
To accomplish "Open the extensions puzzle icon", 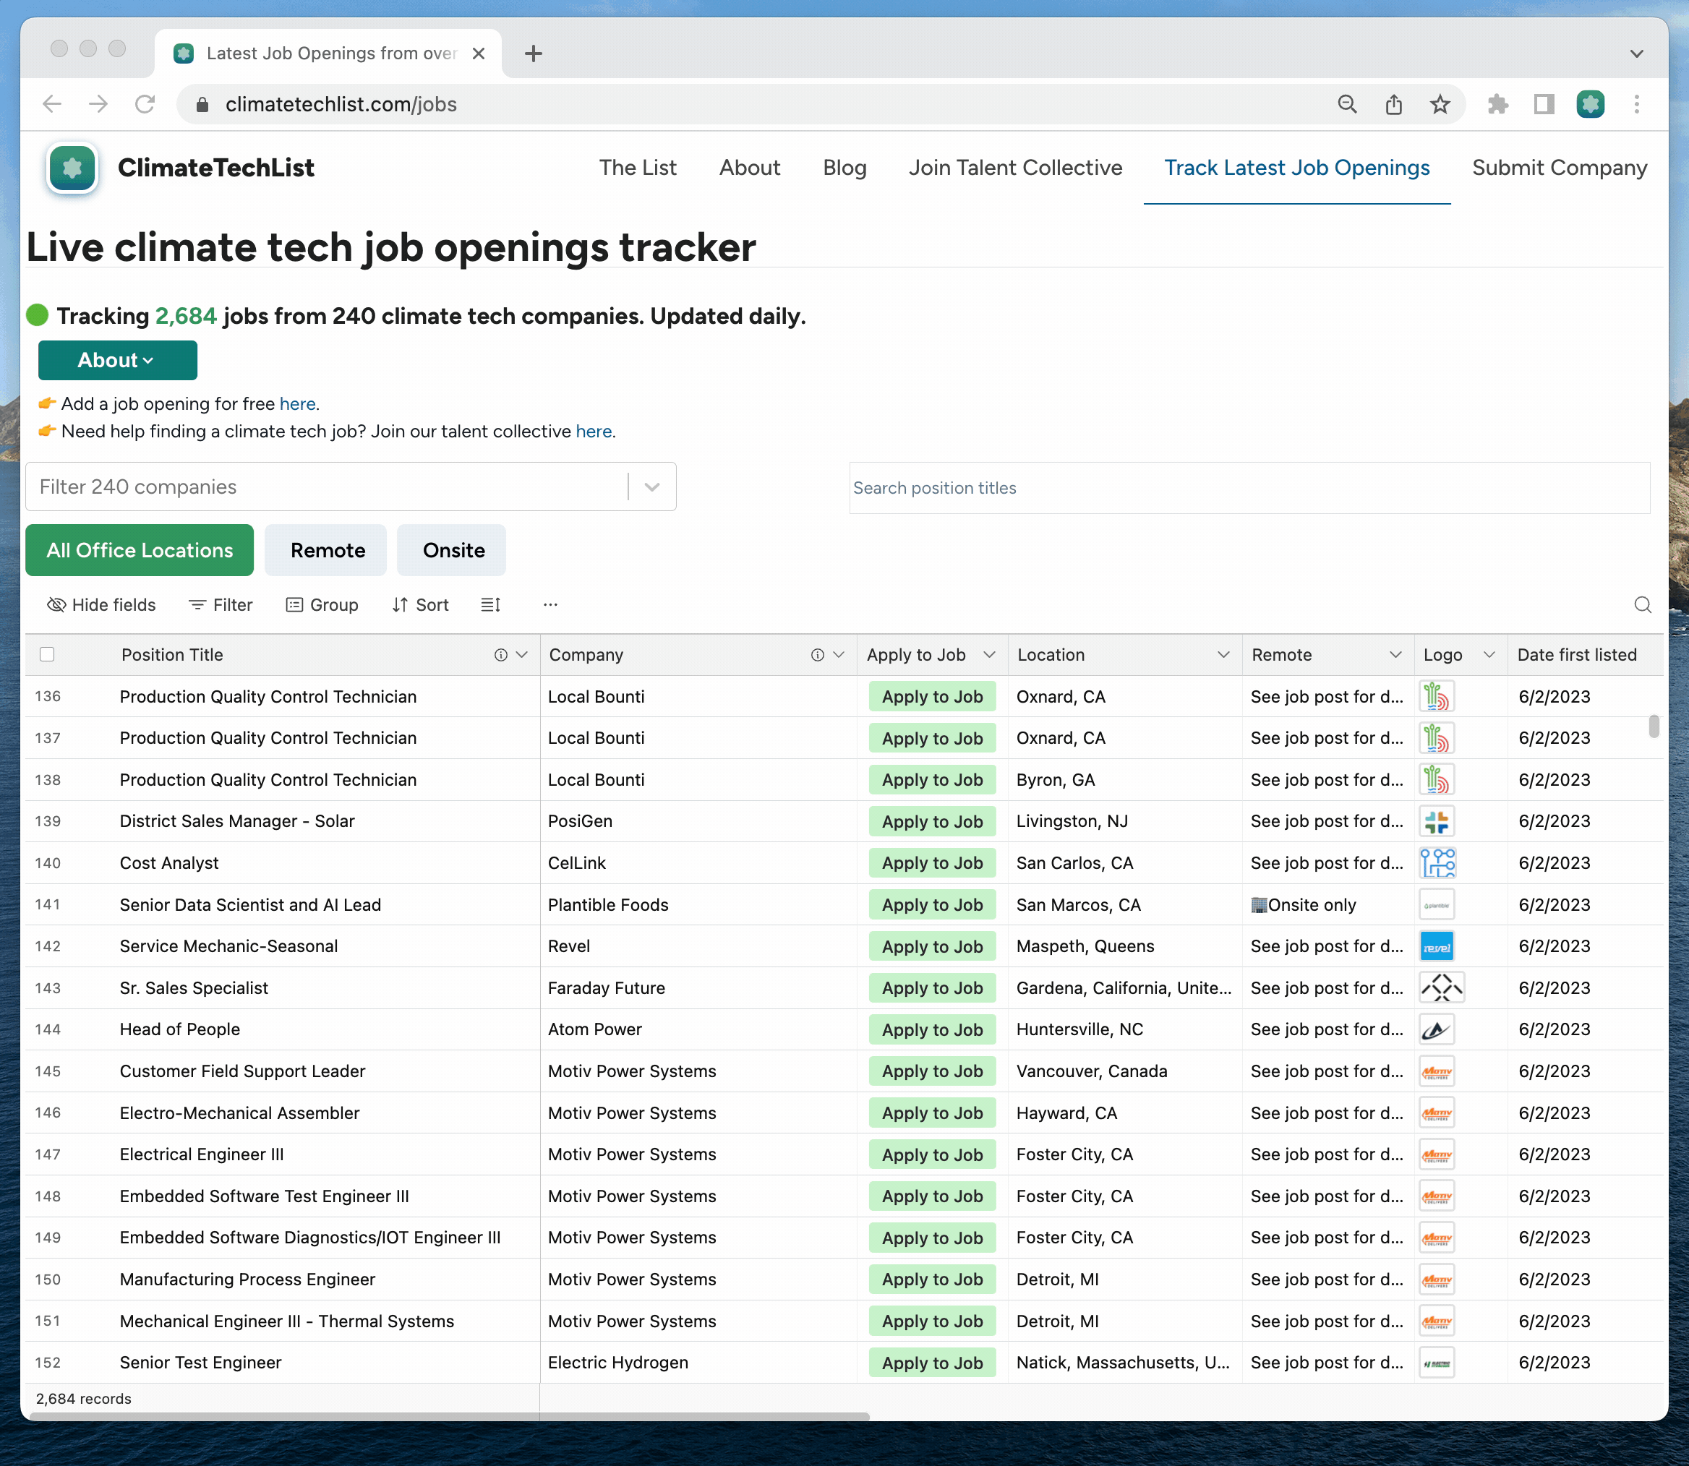I will [1497, 104].
